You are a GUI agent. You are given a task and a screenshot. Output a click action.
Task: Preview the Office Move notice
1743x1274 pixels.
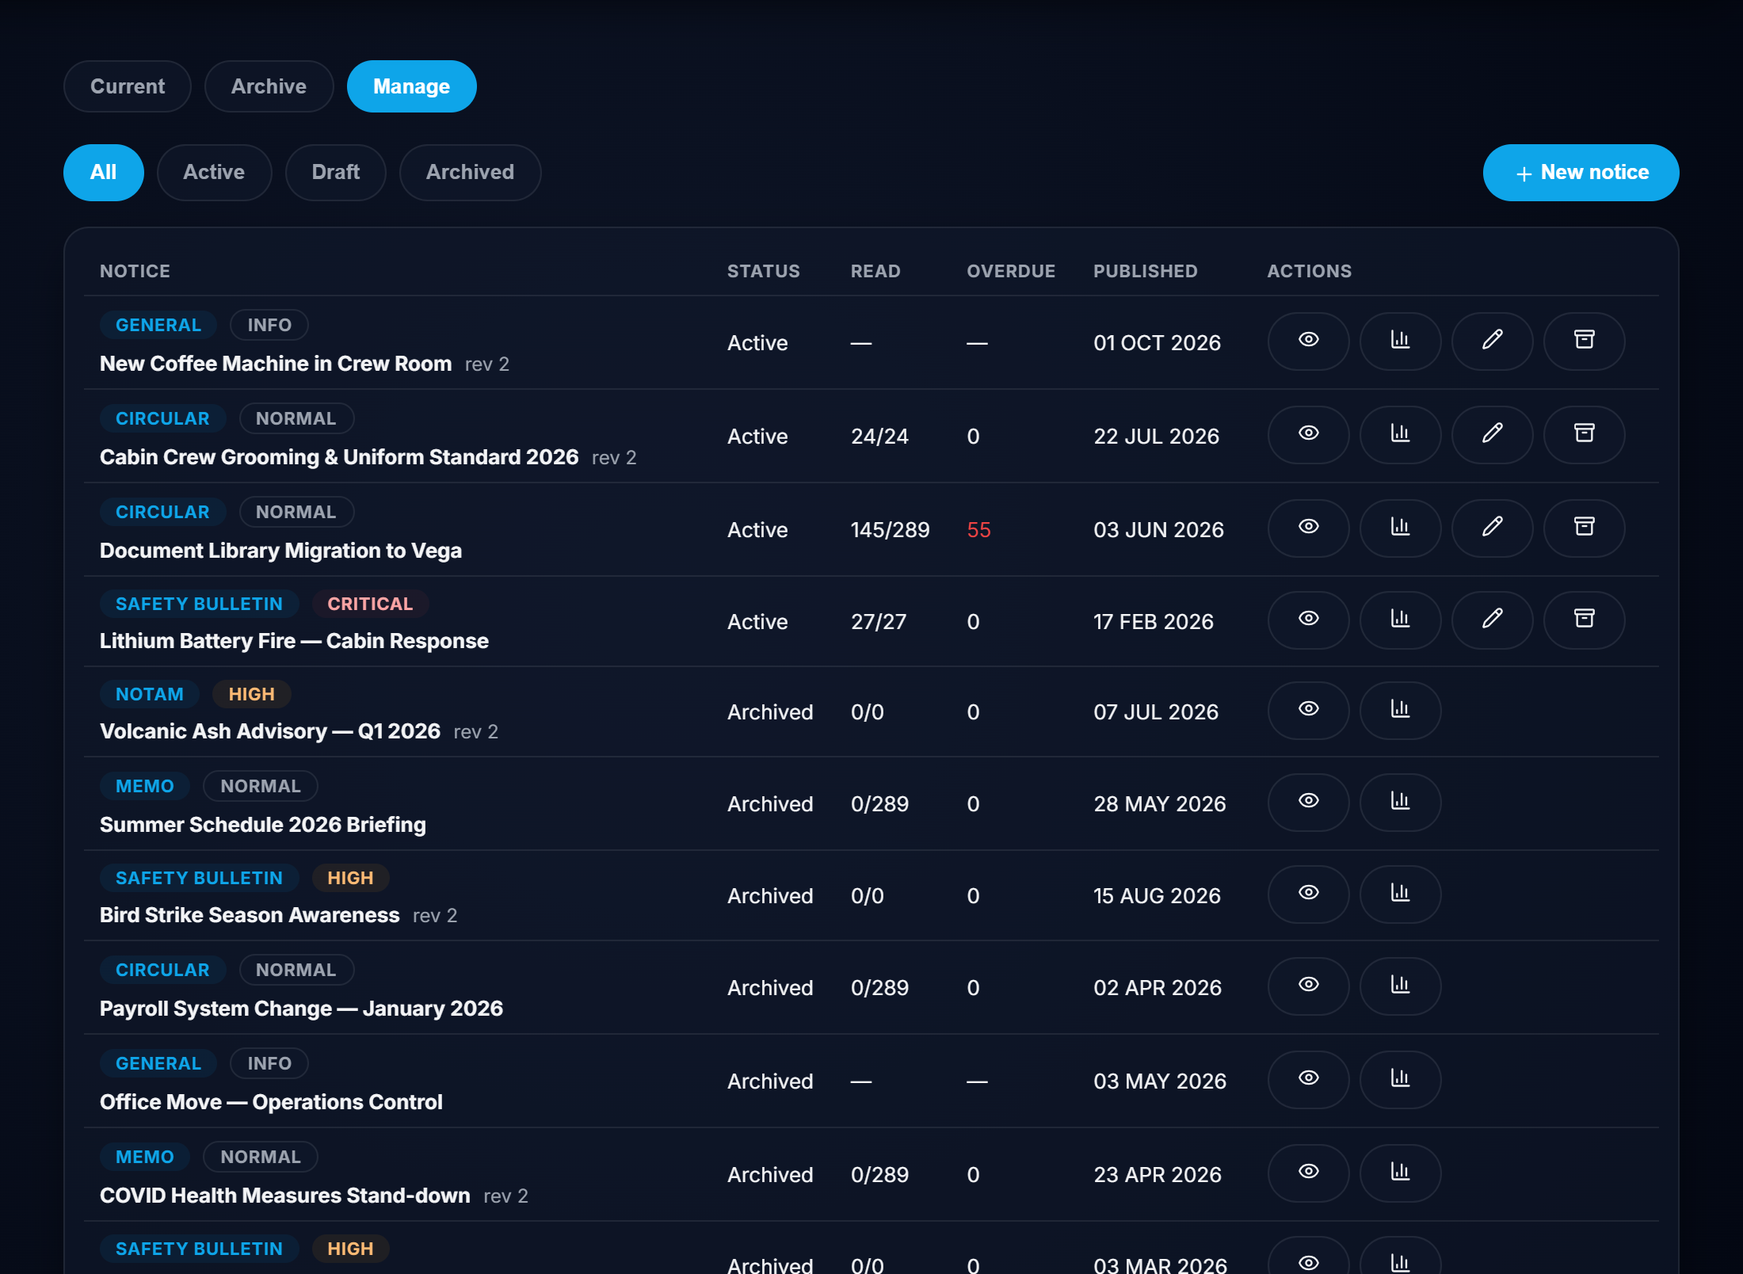(1308, 1080)
